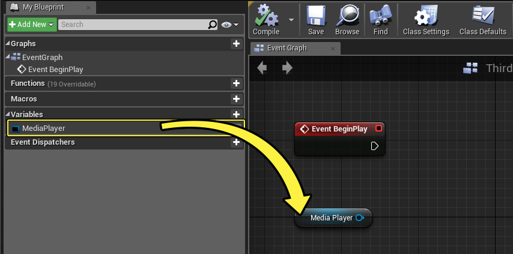Click MediaPlayer variable type icon

[16, 129]
